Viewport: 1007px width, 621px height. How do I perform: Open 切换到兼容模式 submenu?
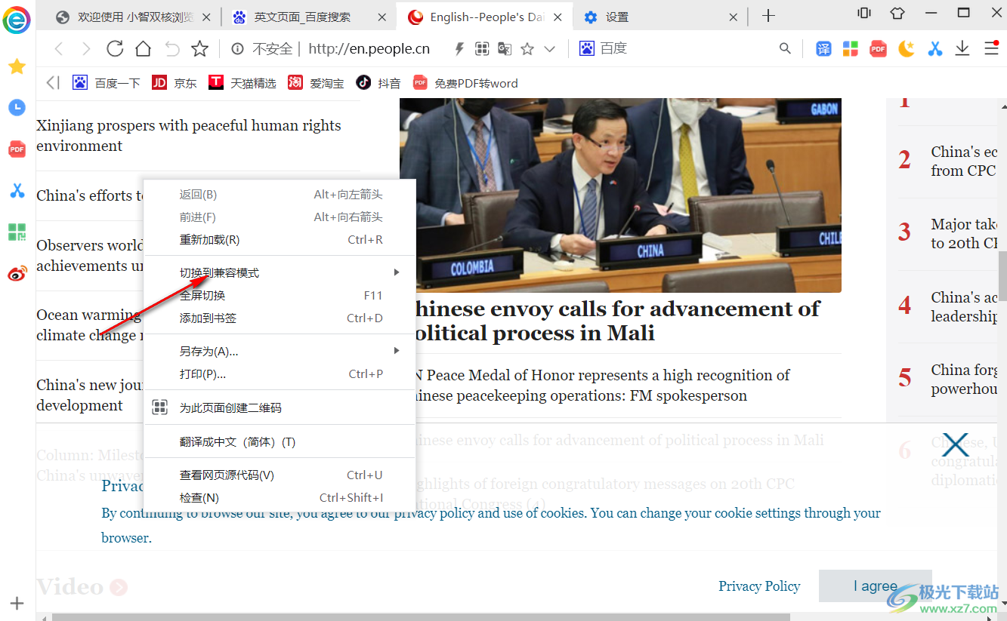click(280, 272)
